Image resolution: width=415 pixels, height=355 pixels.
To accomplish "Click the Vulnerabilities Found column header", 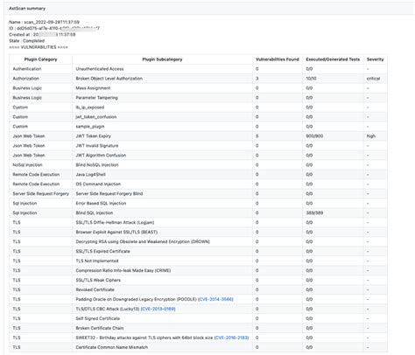I will click(278, 59).
